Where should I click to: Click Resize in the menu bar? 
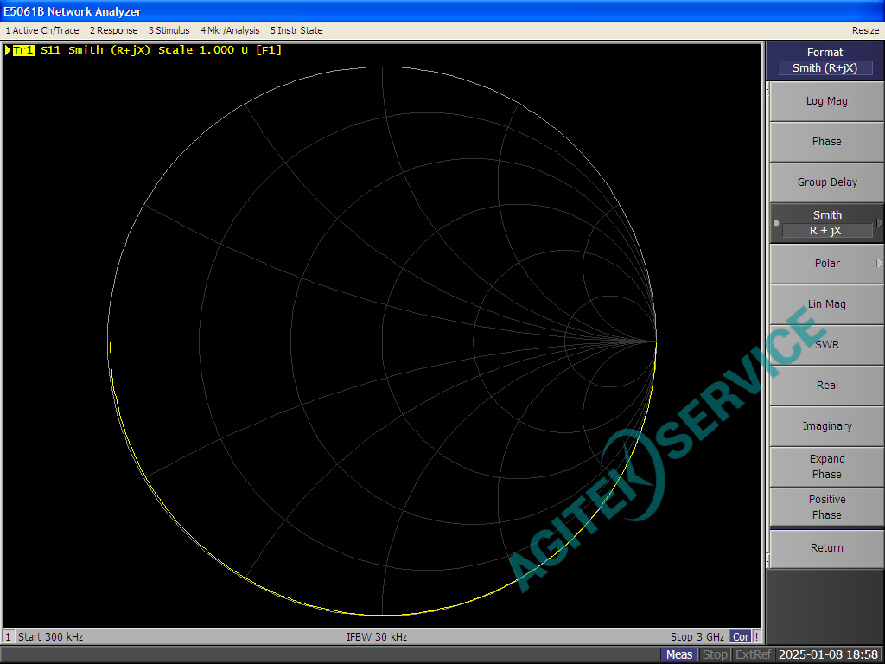point(865,30)
